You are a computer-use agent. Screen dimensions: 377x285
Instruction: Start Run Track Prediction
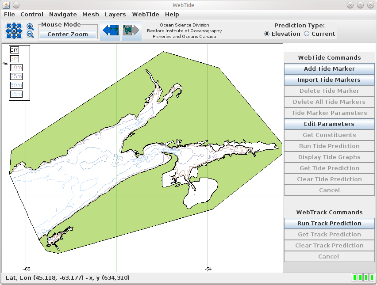tap(329, 224)
